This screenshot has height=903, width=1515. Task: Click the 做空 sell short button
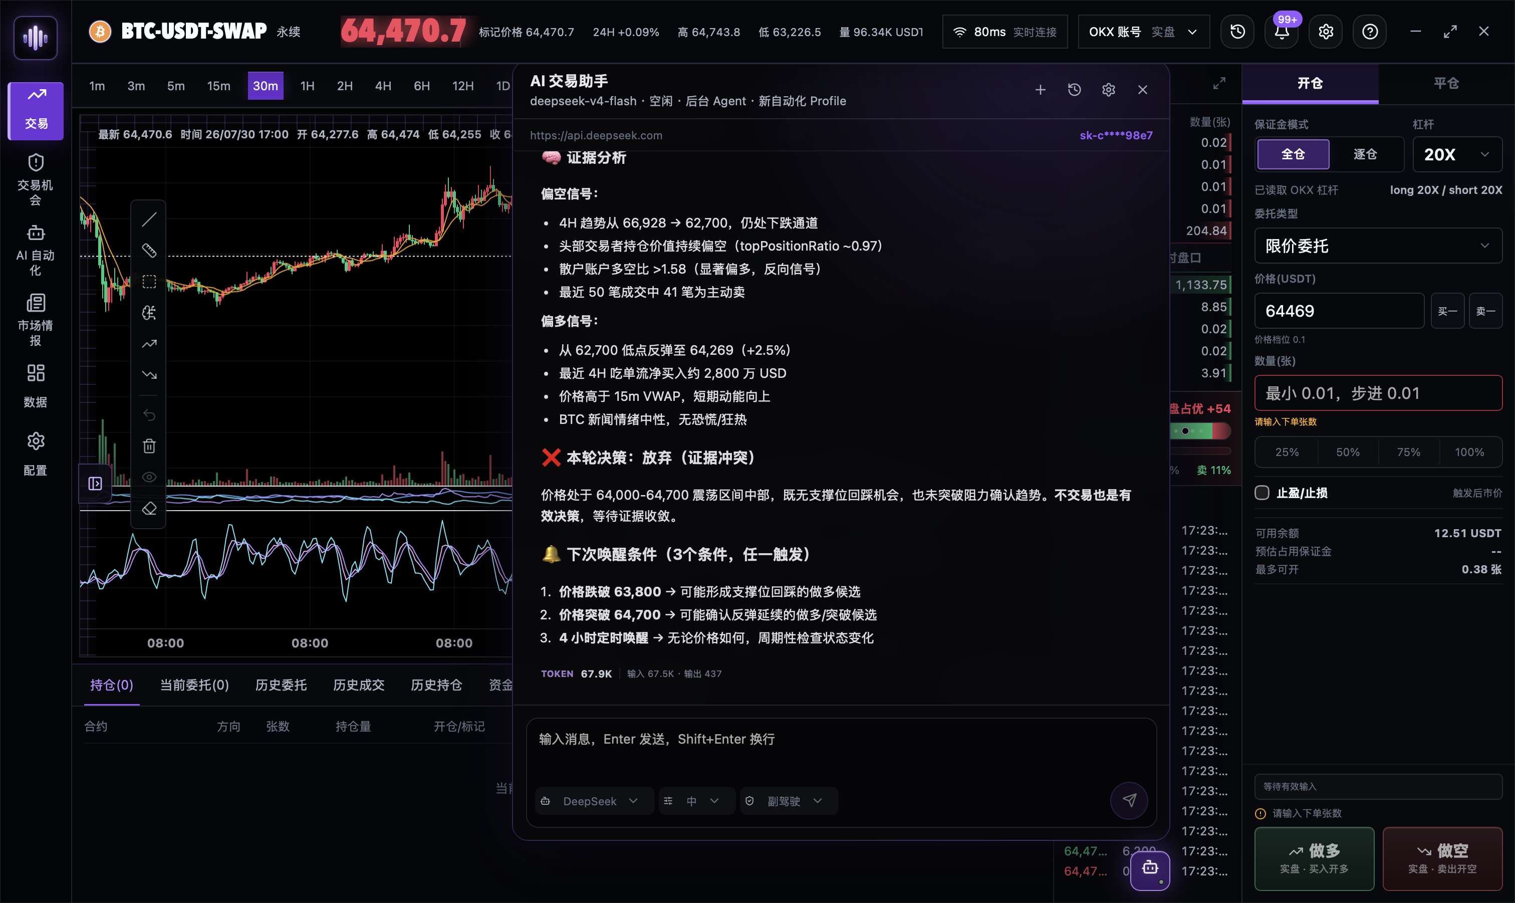pyautogui.click(x=1443, y=858)
